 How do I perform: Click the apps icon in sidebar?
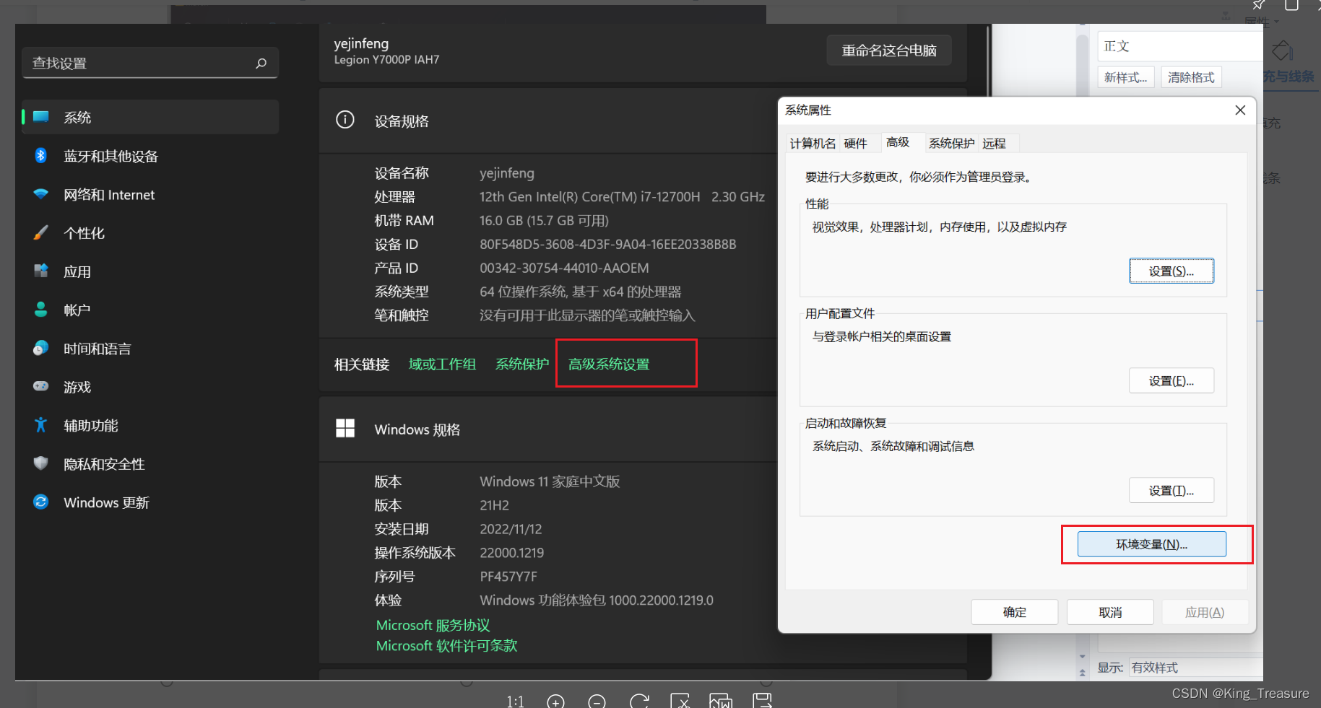coord(41,271)
